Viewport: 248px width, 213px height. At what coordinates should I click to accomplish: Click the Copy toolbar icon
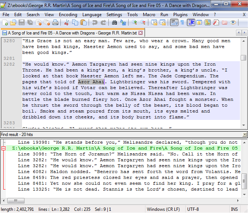pos(75,22)
